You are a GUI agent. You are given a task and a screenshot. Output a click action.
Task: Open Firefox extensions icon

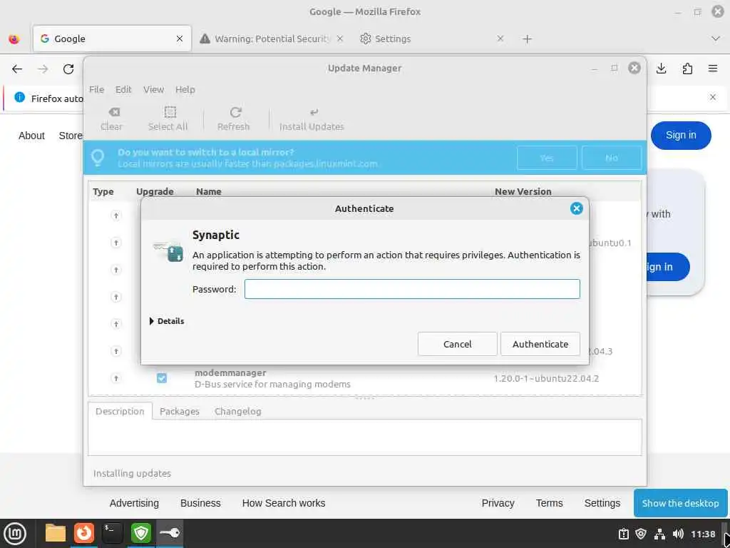(x=687, y=69)
